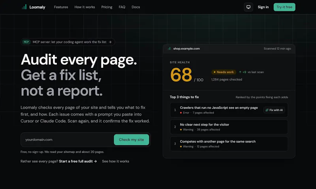Image resolution: width=316 pixels, height=189 pixels.
Task: Click the Try it free button
Action: 284,7
